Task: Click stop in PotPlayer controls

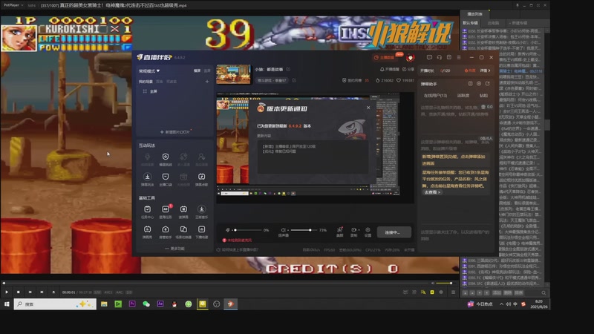Action: click(18, 292)
